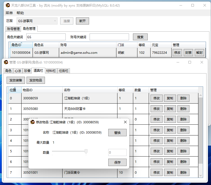The height and width of the screenshot is (185, 211).
Task: Open the 区服 server dropdown
Action: (37, 21)
